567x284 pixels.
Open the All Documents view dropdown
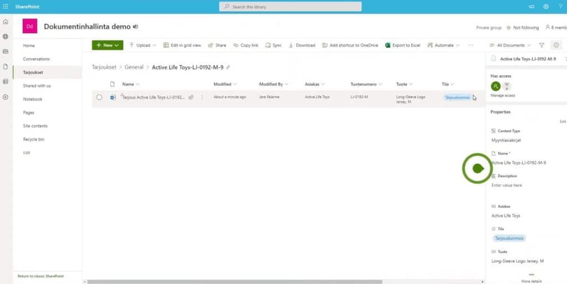click(510, 45)
